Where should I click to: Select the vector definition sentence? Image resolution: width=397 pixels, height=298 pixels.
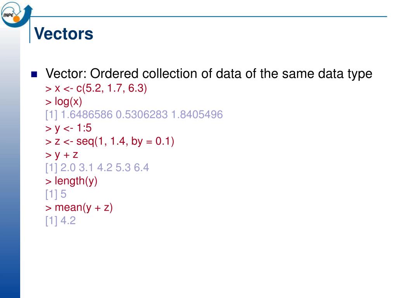tap(209, 74)
